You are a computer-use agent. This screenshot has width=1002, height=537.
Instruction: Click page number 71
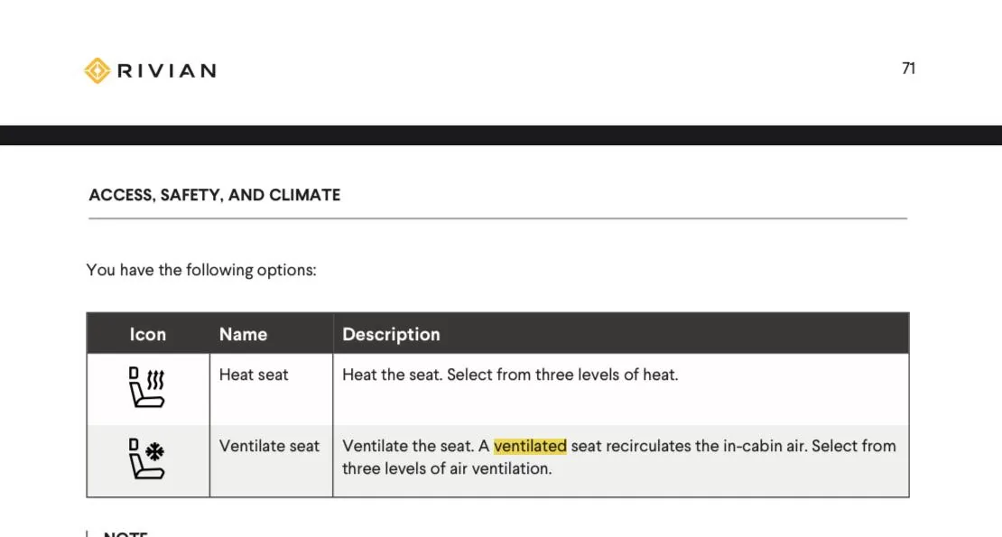pyautogui.click(x=908, y=69)
